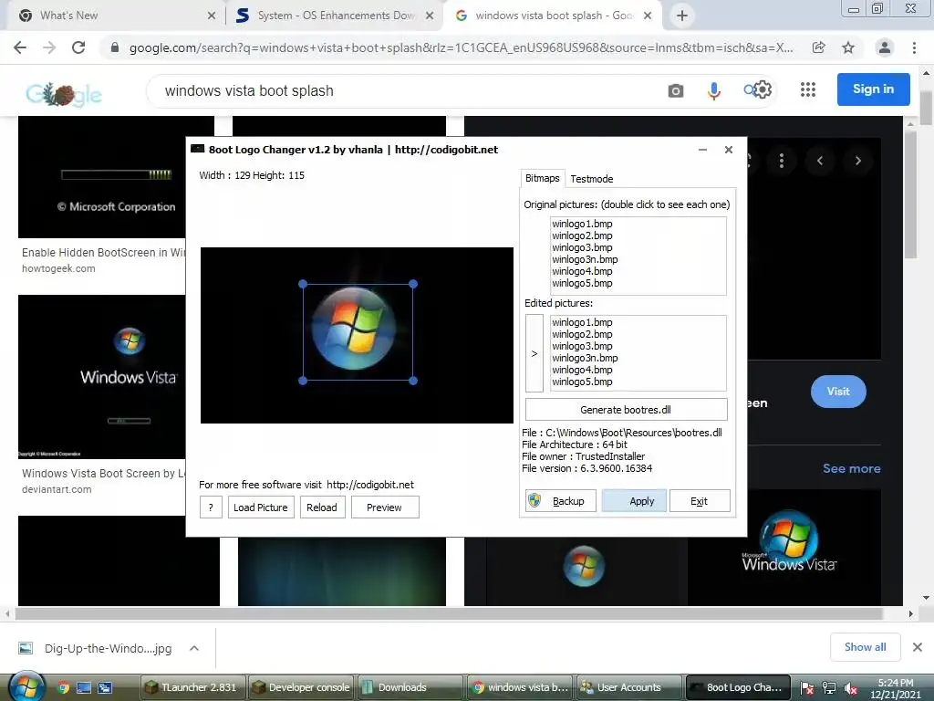The height and width of the screenshot is (701, 934).
Task: Open TLauncher 2.831 taskbar item
Action: [x=192, y=687]
